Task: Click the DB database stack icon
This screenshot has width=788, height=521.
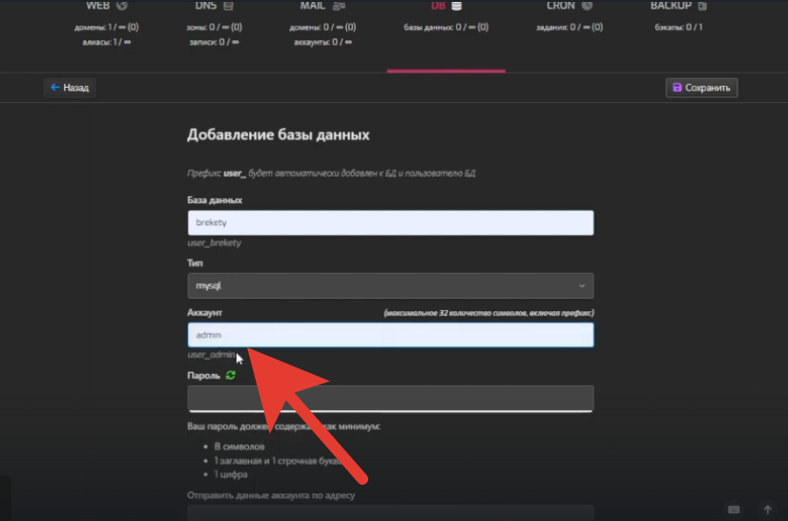Action: coord(457,6)
